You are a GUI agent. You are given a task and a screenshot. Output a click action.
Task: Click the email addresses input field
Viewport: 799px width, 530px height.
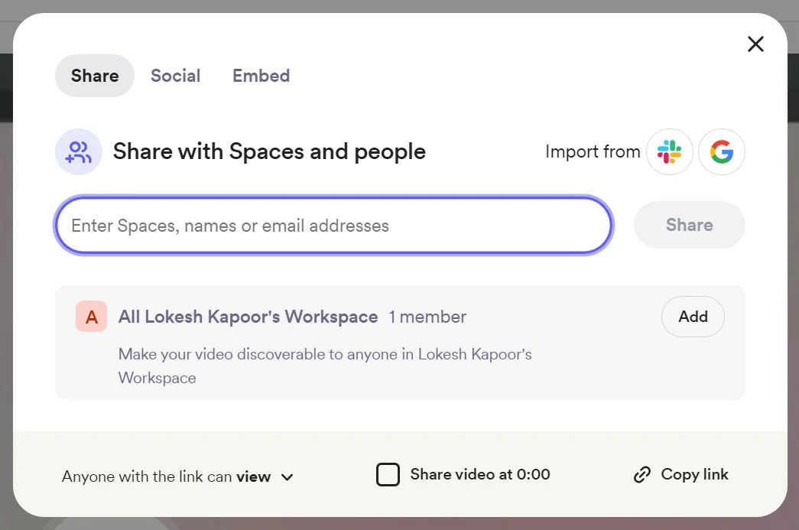pos(333,225)
